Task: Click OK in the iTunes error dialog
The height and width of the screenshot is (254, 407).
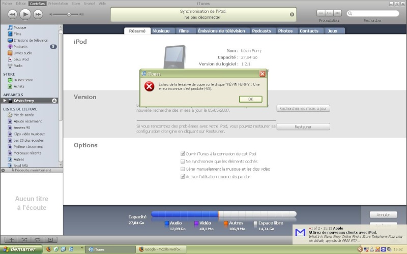Action: pos(250,99)
